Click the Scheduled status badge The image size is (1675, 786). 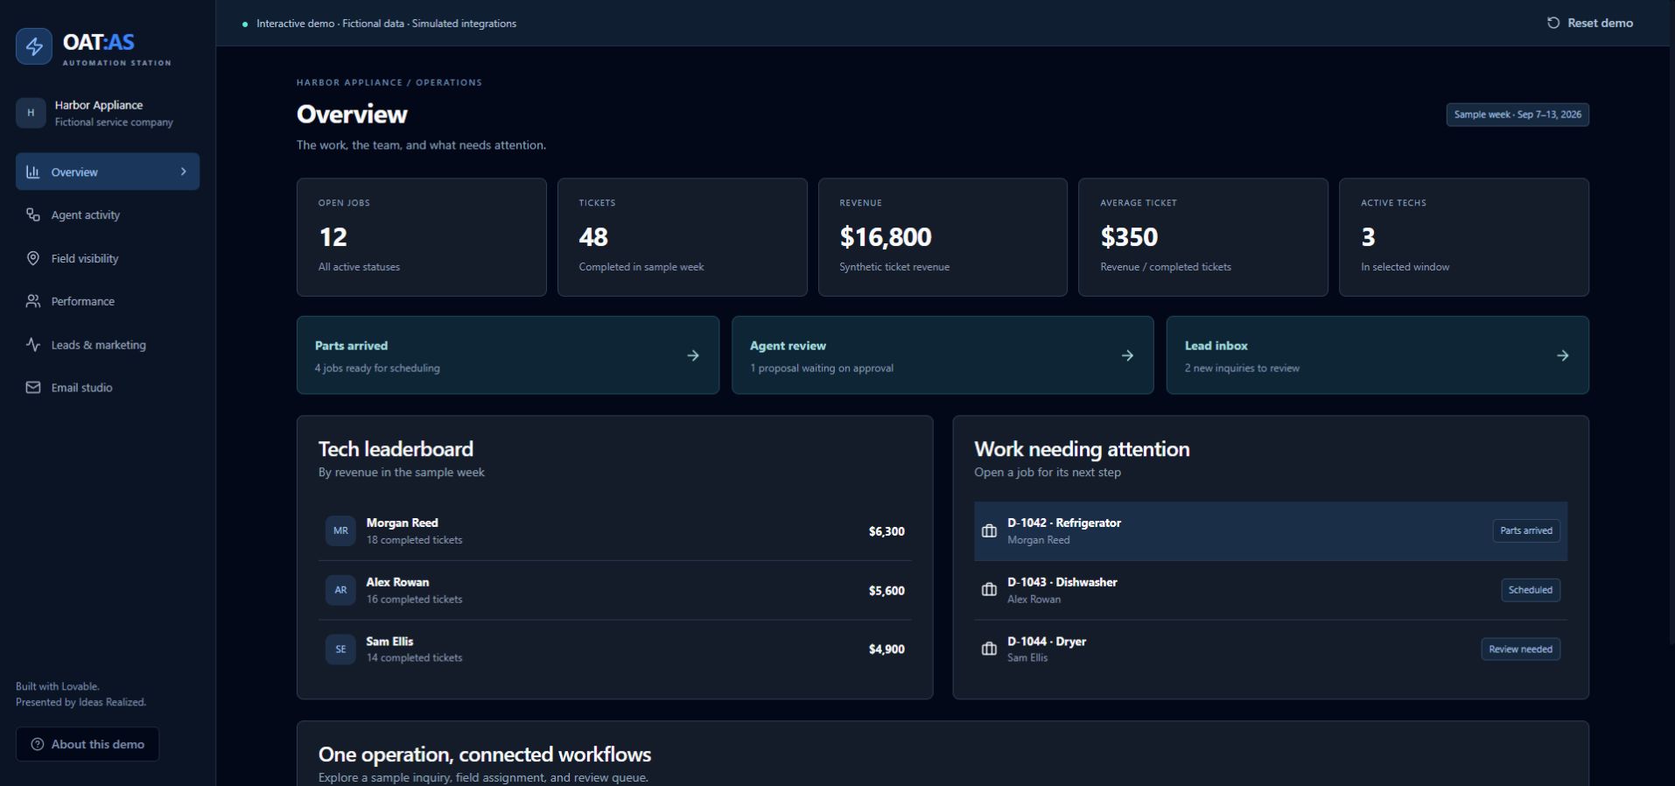coord(1531,590)
